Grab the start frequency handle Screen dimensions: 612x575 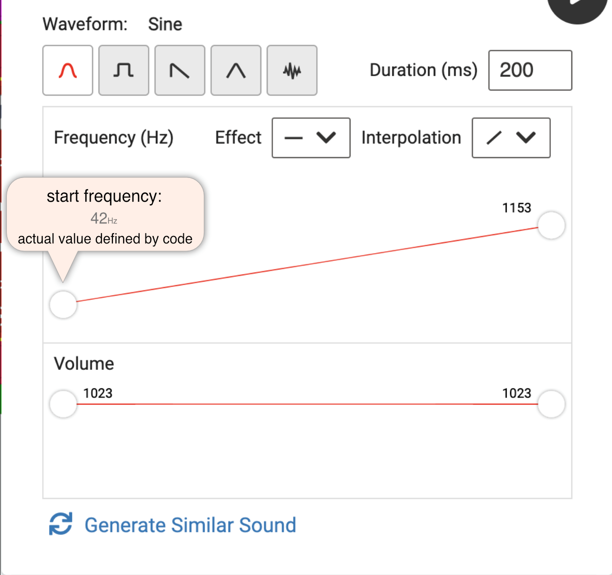pyautogui.click(x=64, y=305)
